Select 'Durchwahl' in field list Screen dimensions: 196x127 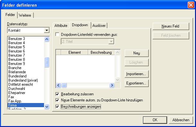[26, 89]
